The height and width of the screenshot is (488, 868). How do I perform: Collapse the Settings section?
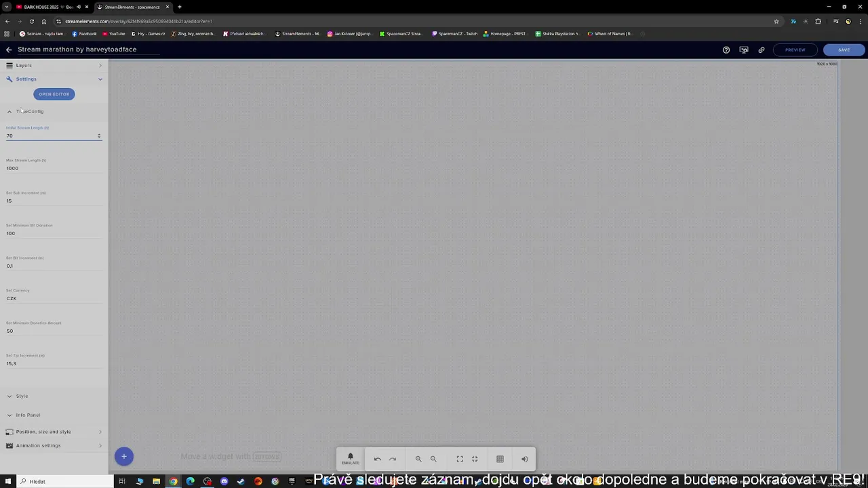(54, 79)
